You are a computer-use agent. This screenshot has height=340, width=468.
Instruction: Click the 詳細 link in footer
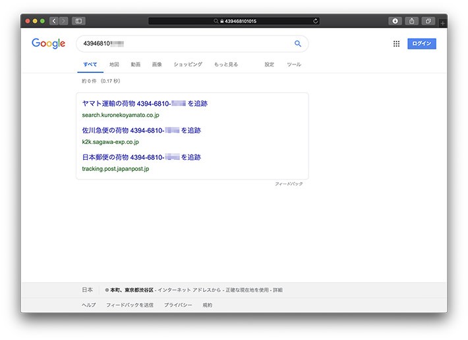(x=278, y=290)
